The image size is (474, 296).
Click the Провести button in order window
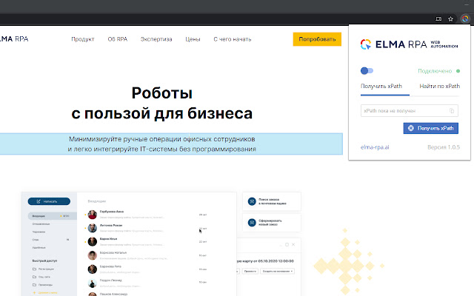[x=250, y=272]
